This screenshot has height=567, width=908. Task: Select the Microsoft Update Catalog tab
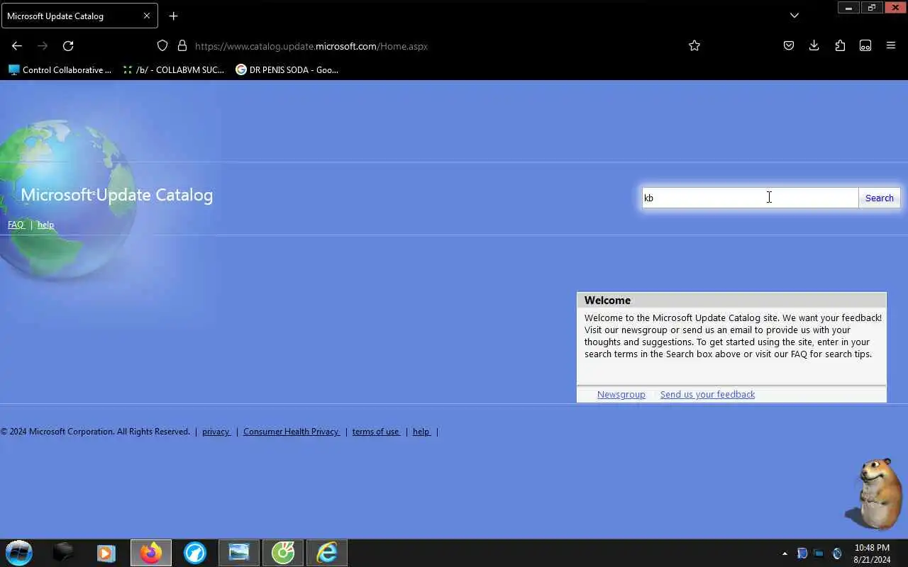(79, 16)
